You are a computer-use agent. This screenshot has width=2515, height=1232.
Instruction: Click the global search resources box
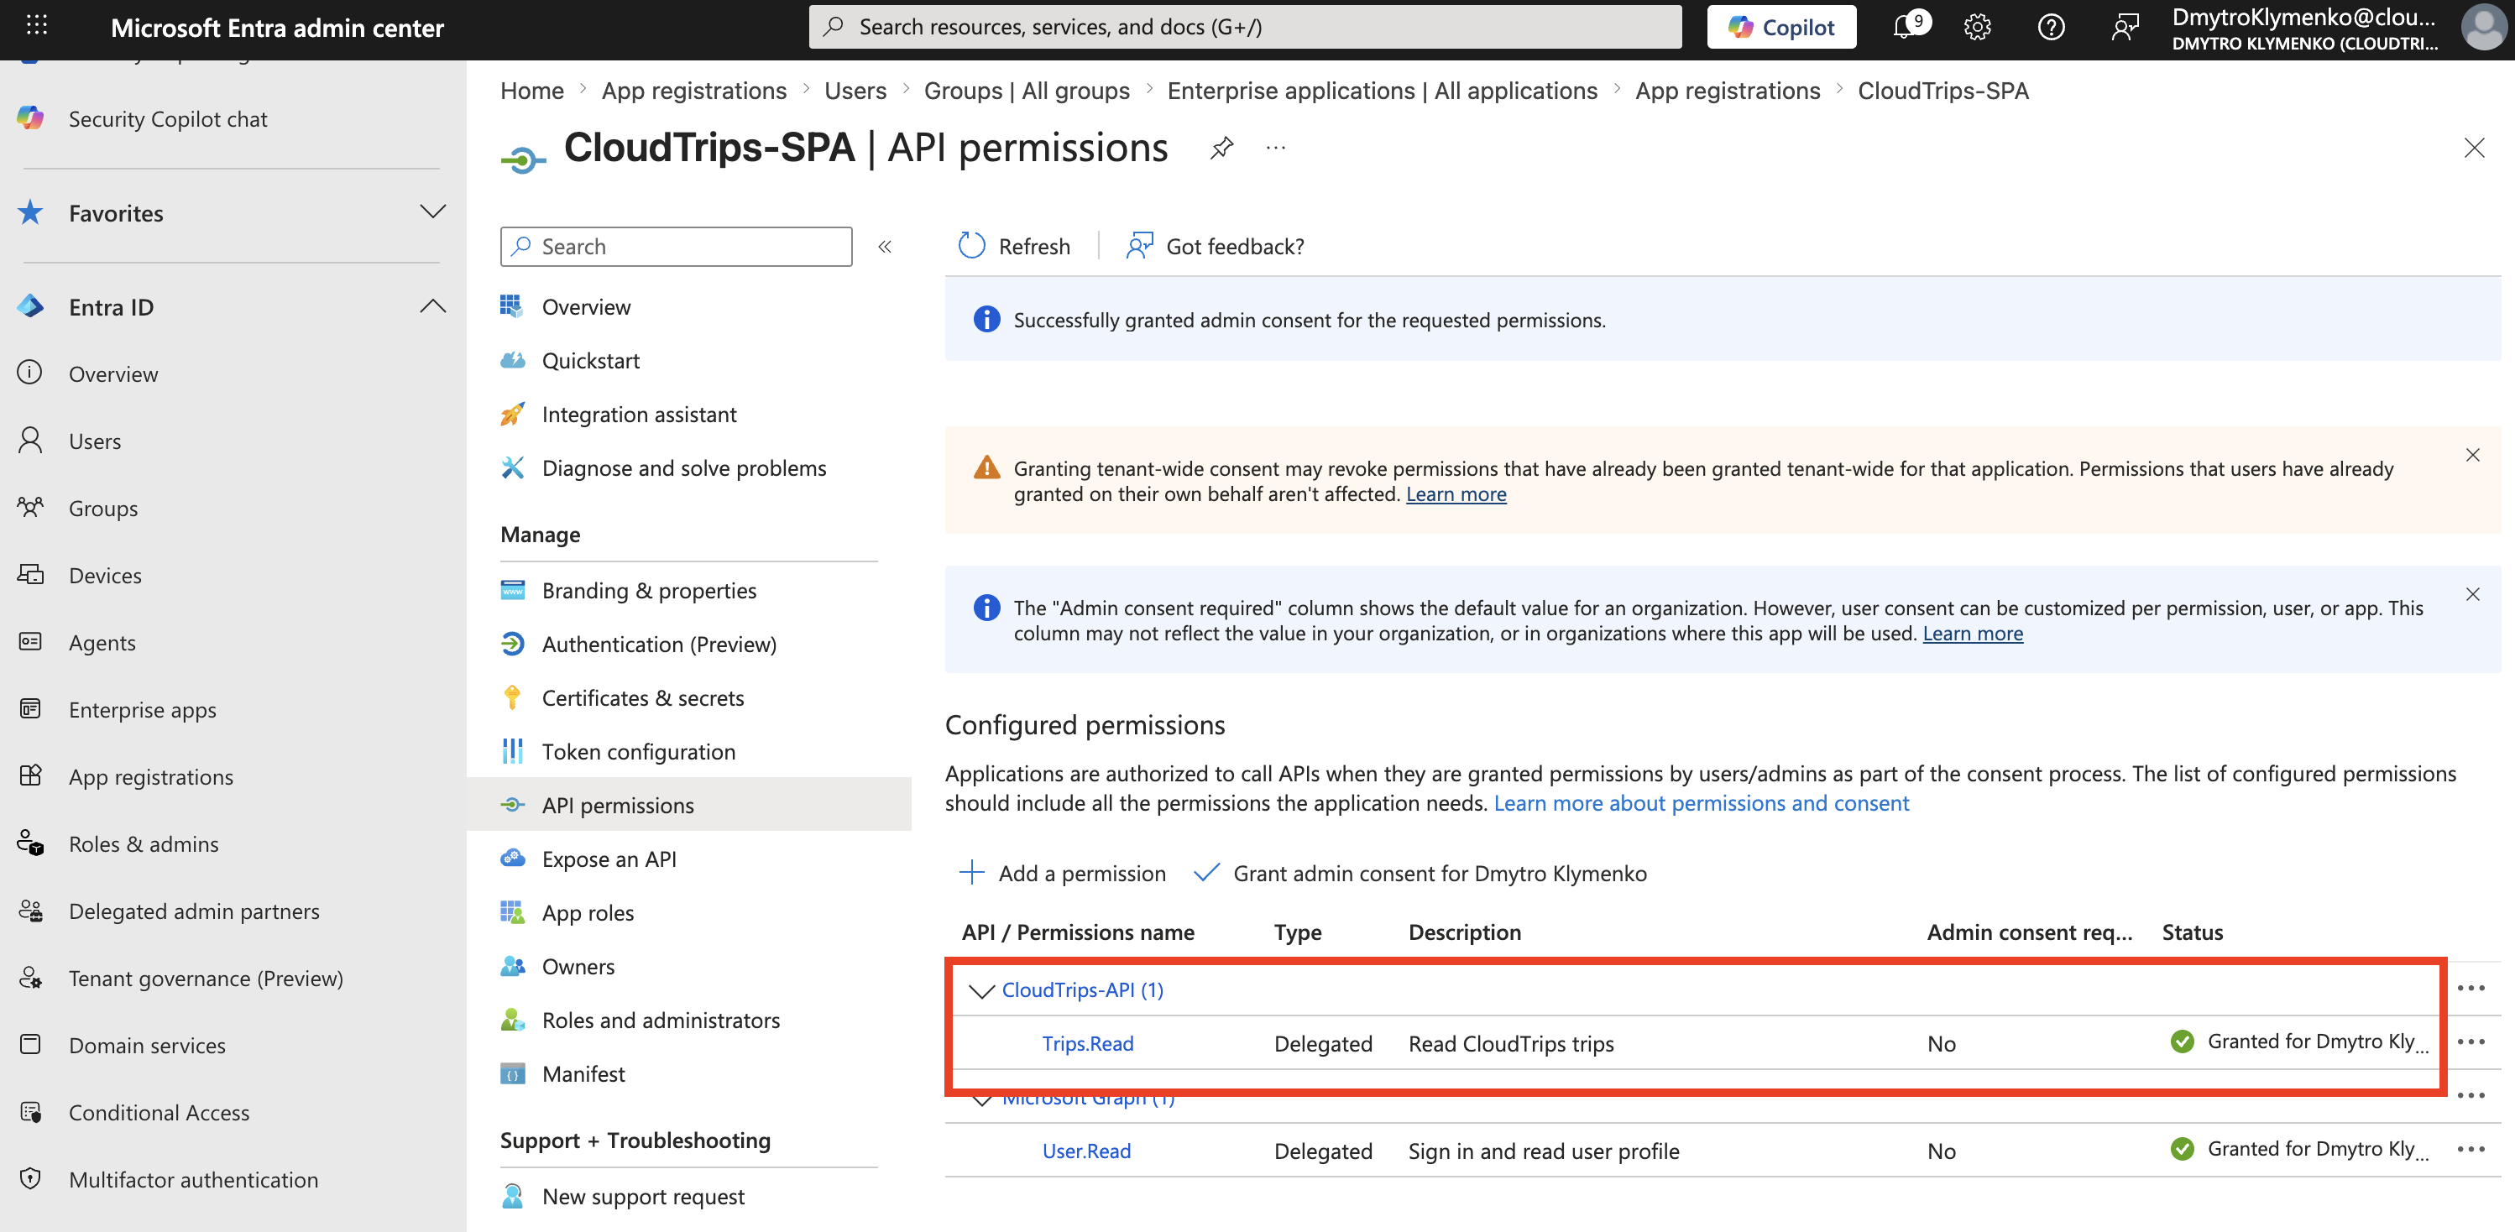point(1245,28)
